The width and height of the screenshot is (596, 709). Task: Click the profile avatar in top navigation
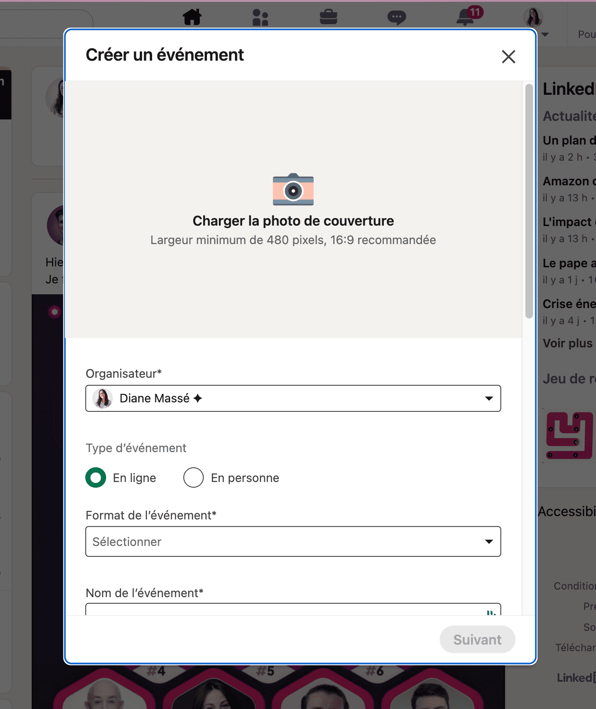click(x=533, y=18)
